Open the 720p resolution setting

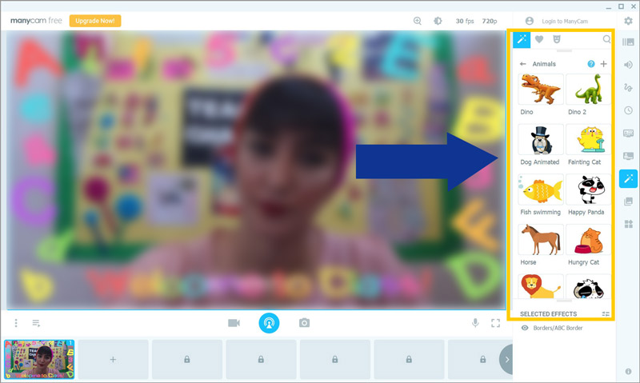point(490,21)
